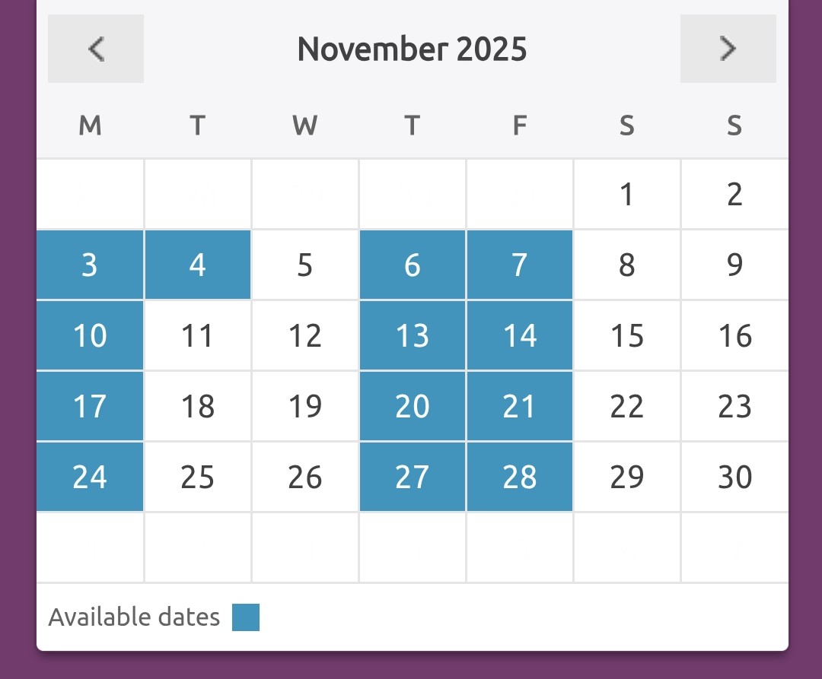Pick available date November 21

pyautogui.click(x=520, y=406)
